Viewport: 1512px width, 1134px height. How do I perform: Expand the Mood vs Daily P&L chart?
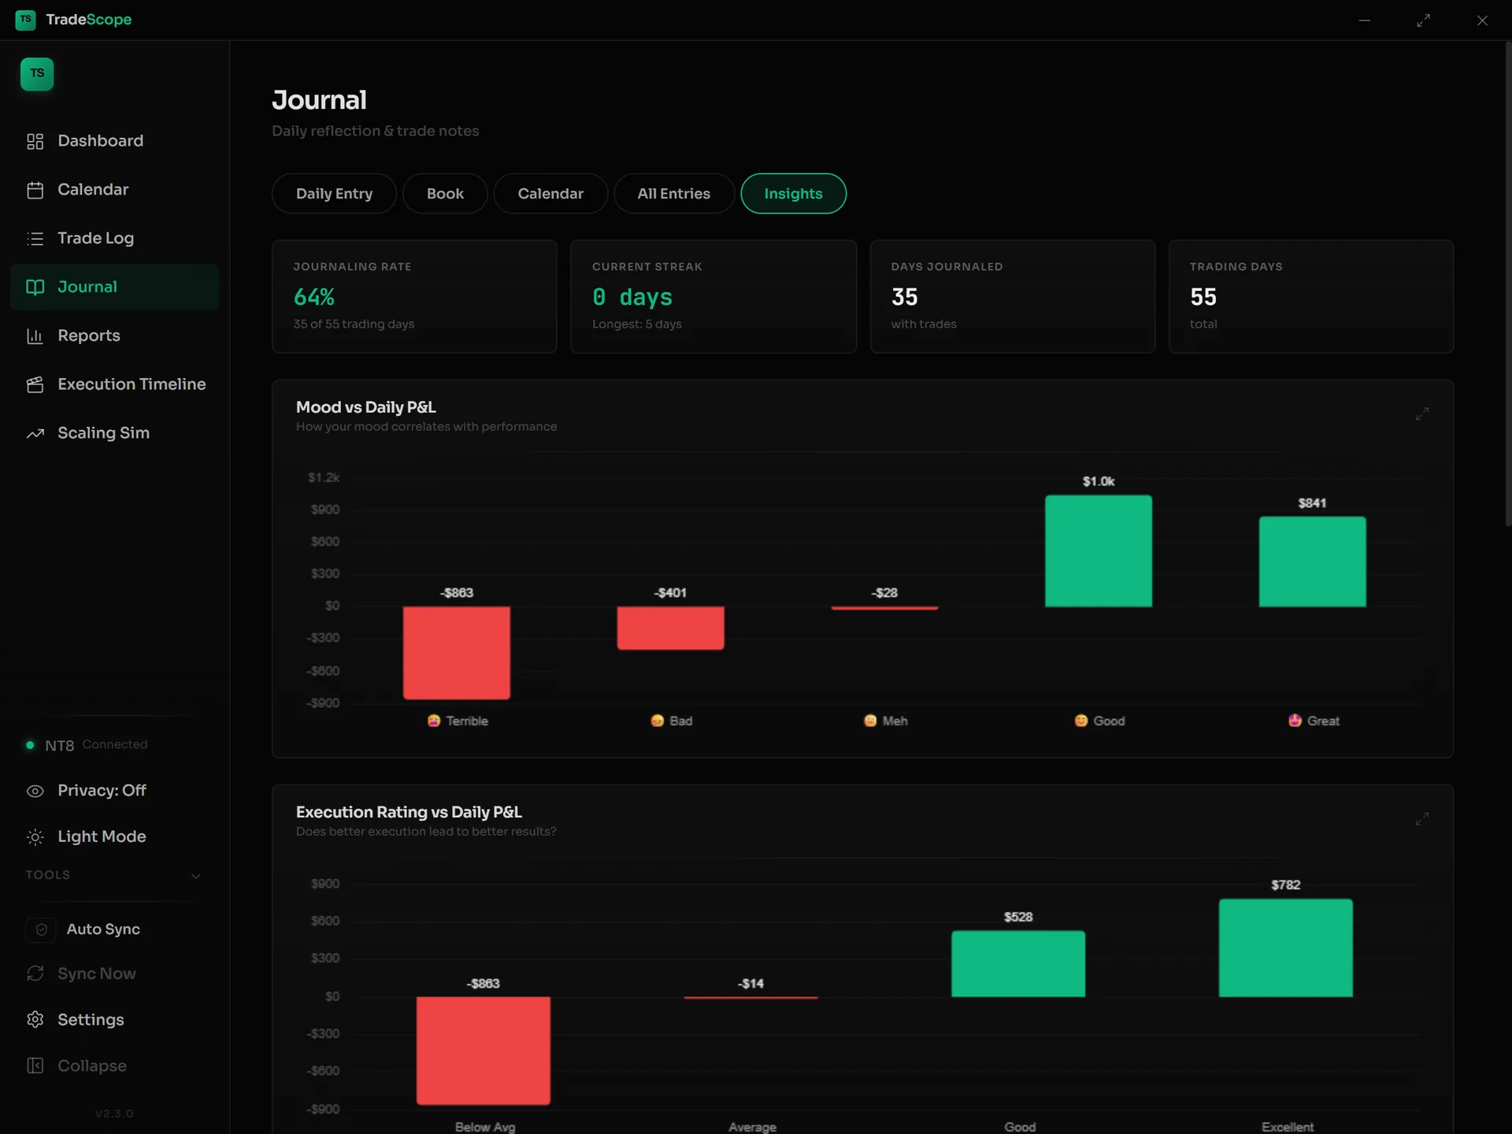click(1422, 414)
